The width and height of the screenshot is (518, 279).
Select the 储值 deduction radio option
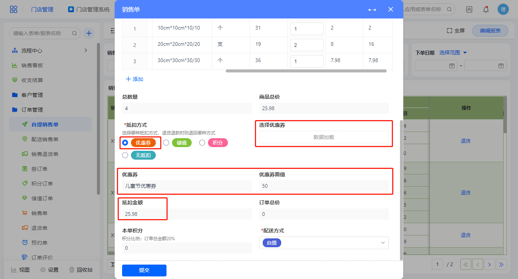(166, 143)
